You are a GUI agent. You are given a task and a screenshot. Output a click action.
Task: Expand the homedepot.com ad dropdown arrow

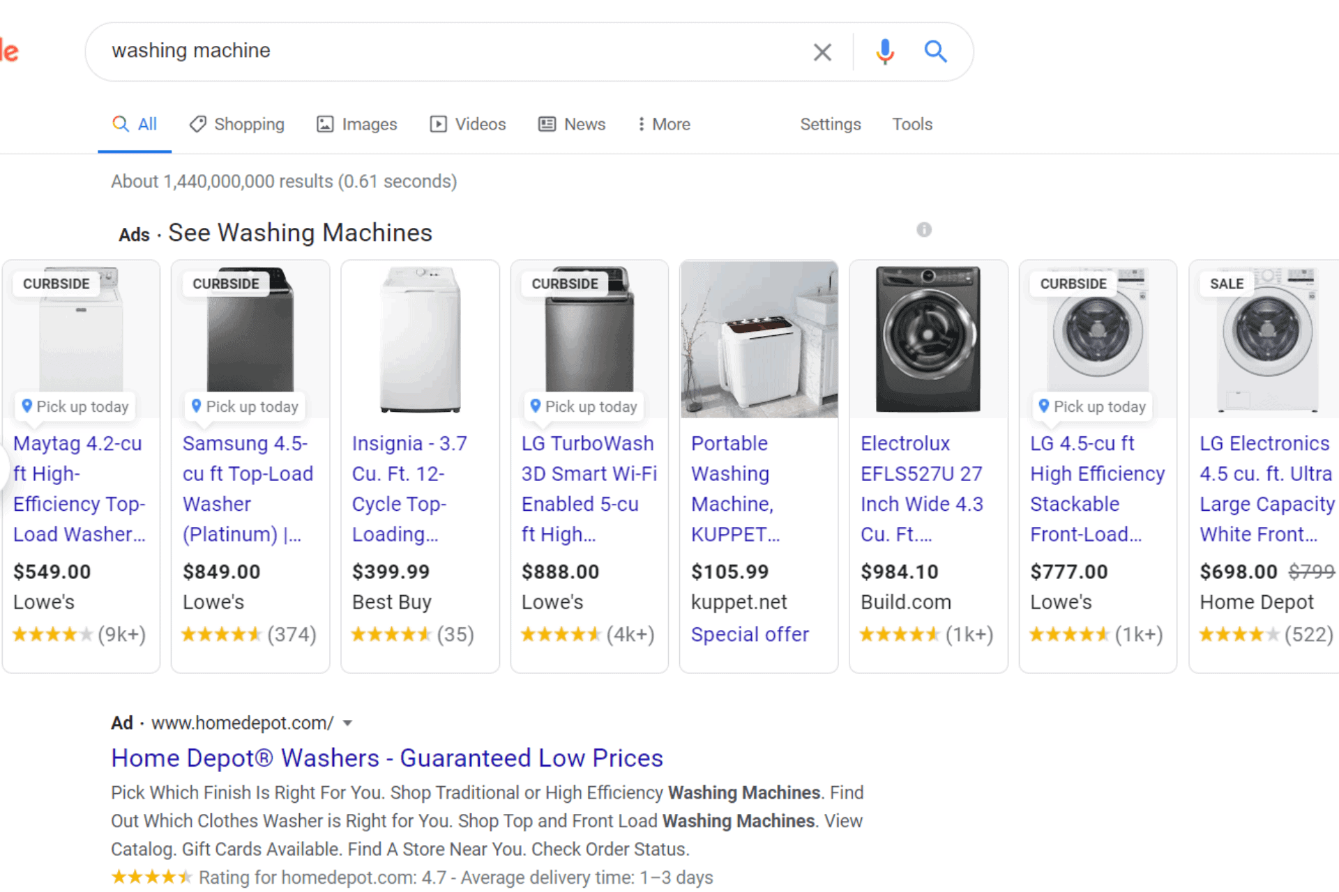[347, 723]
